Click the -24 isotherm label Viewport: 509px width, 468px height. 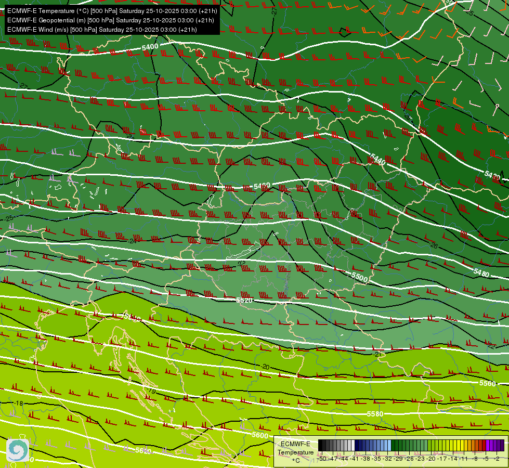[133, 241]
